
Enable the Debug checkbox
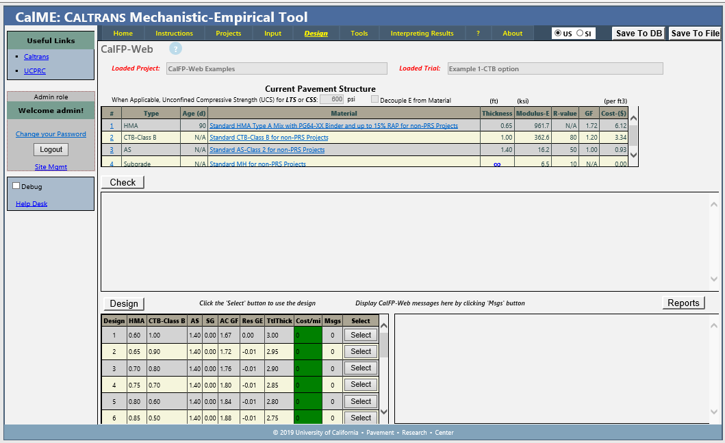click(16, 186)
